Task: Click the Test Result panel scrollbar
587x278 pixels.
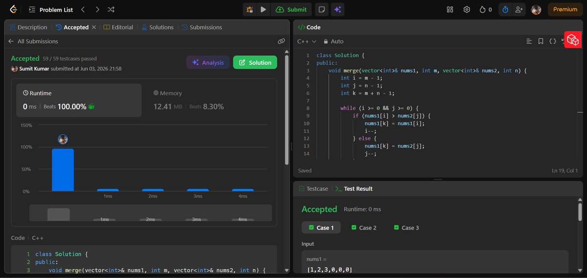Action: [x=580, y=213]
